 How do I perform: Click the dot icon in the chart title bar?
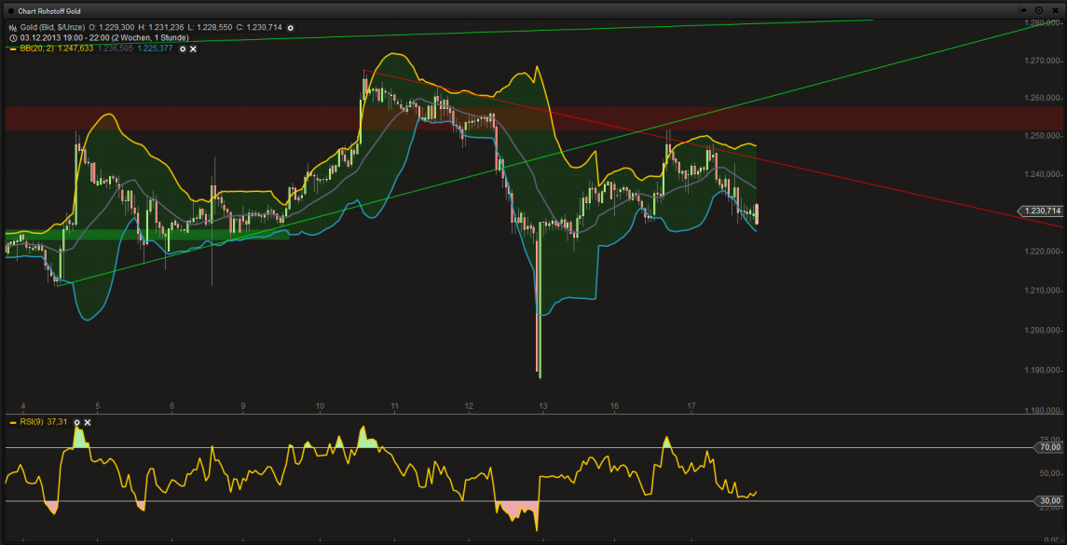[x=11, y=10]
